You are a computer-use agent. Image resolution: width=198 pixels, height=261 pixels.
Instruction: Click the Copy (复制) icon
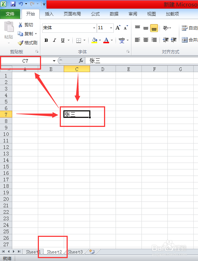click(x=20, y=34)
